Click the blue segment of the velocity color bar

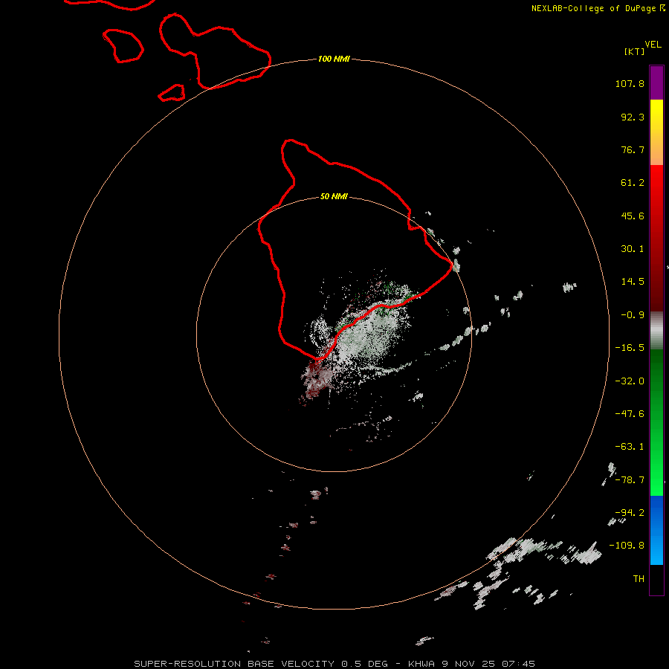656,530
